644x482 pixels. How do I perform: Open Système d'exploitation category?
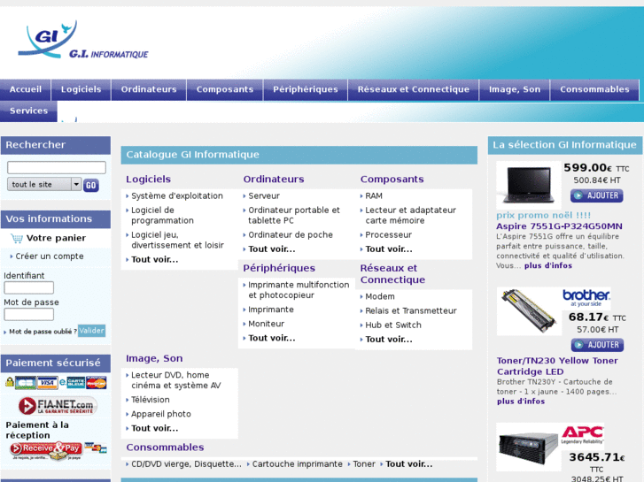point(177,196)
